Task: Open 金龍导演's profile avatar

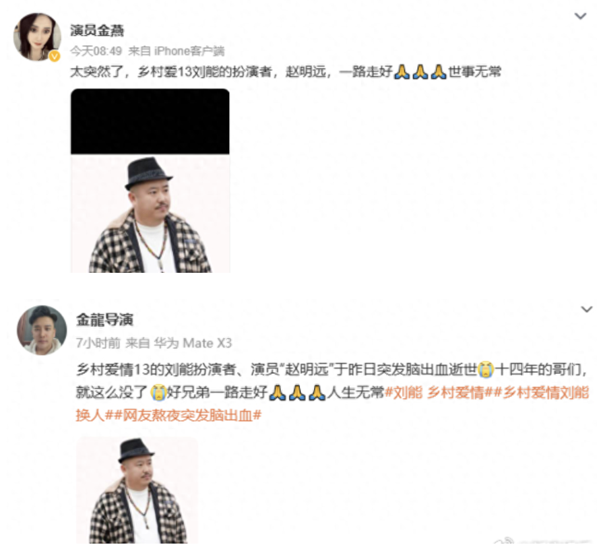Action: pyautogui.click(x=42, y=330)
